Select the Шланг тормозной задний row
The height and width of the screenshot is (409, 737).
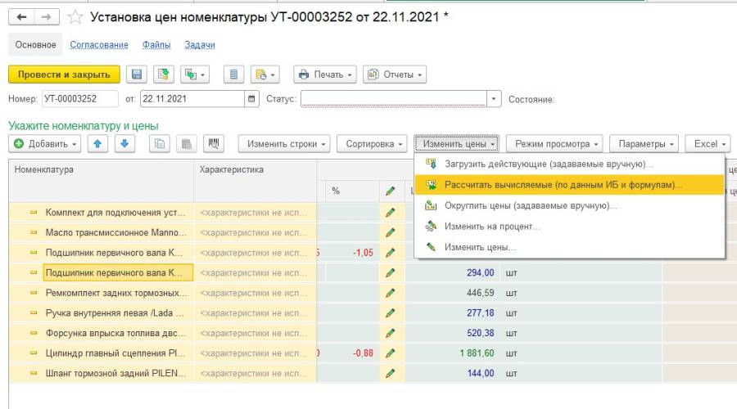coord(110,374)
